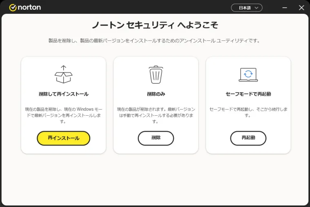Select the 削除して再インストール heading

click(x=64, y=94)
